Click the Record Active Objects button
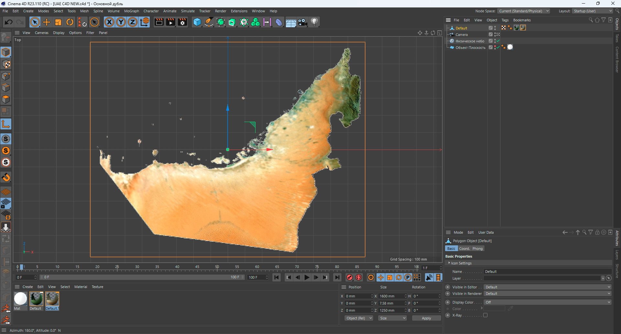 pyautogui.click(x=350, y=277)
